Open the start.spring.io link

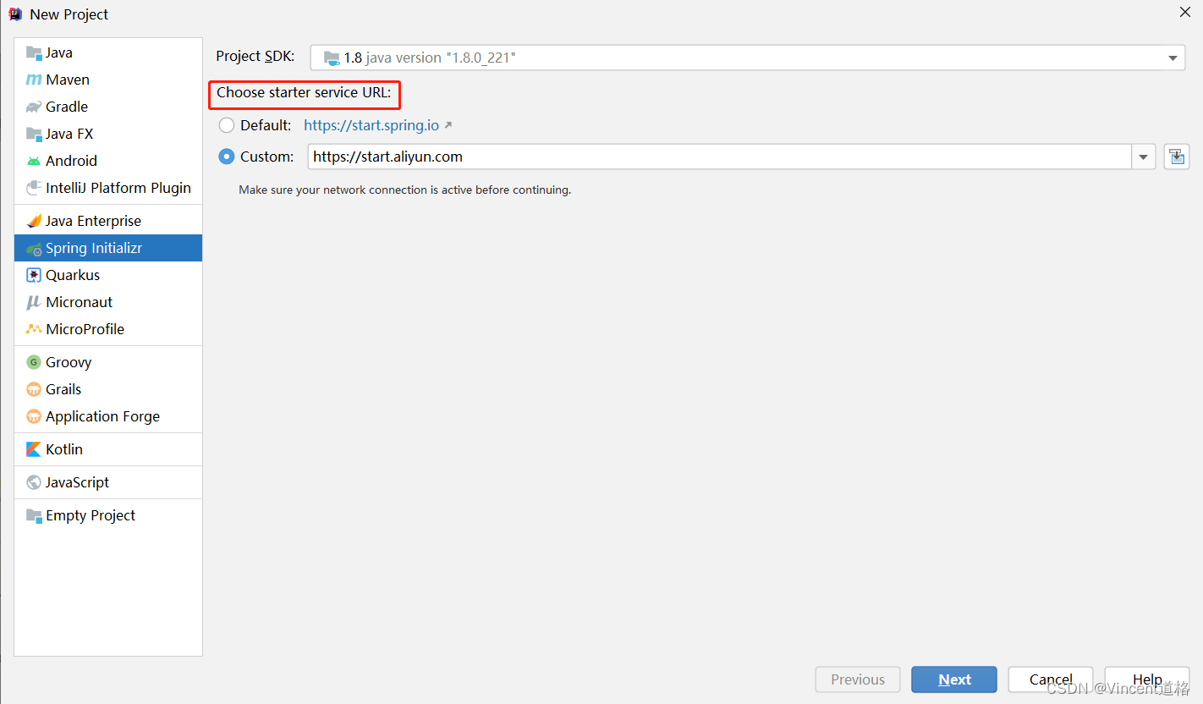tap(372, 124)
